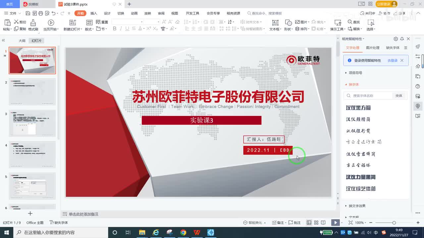The width and height of the screenshot is (424, 238).
Task: Click the Presentation Tools icon
Action: [338, 22]
